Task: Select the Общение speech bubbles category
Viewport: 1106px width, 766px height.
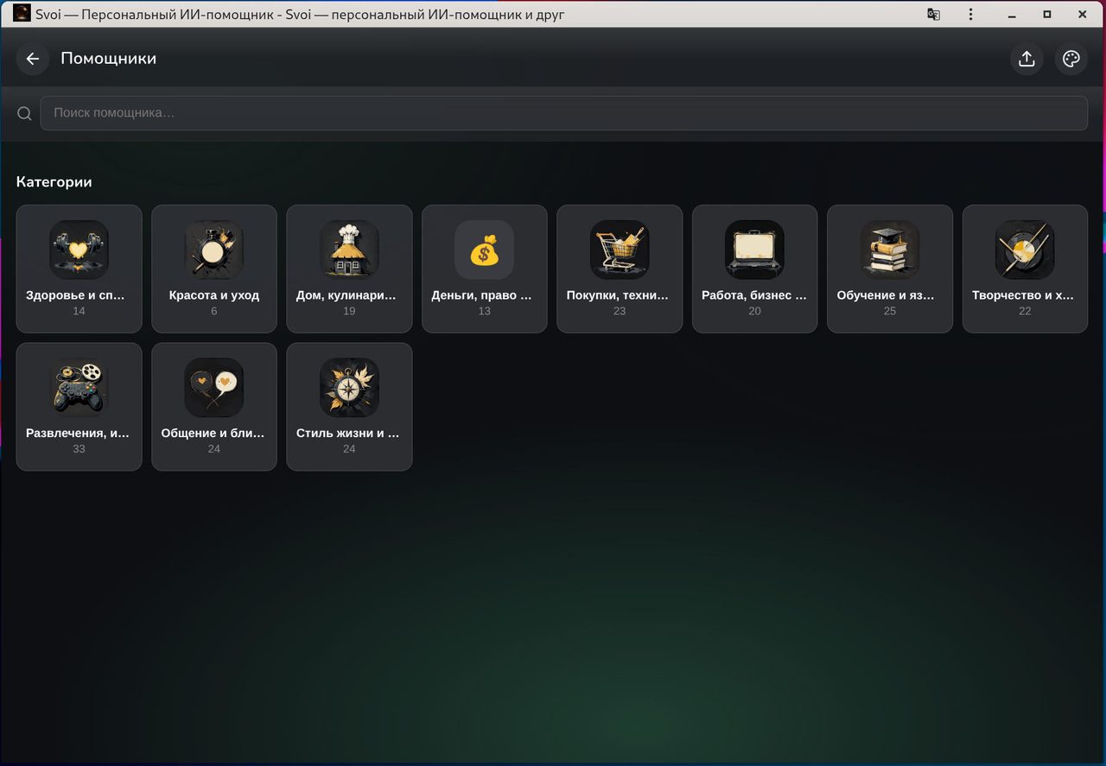Action: 214,407
